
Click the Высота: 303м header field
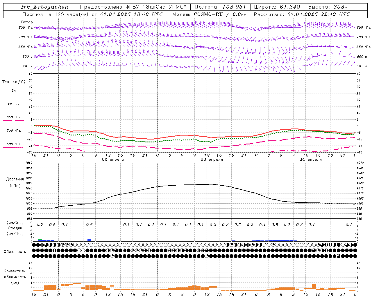tap(328, 7)
